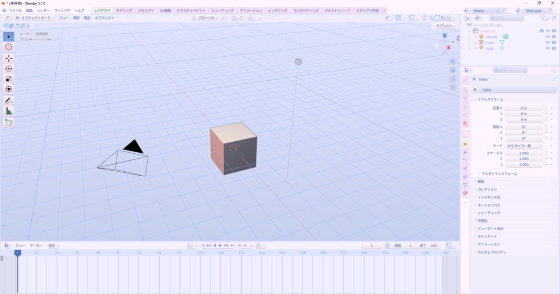Click the pin icon beside Cube header
Viewport: 560px width, 294px height.
(554, 79)
